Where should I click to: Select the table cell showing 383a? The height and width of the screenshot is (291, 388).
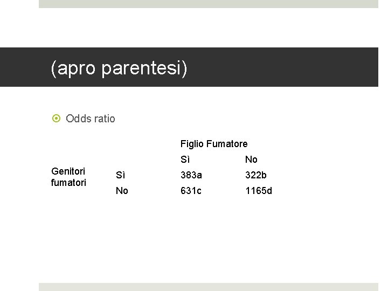(191, 175)
